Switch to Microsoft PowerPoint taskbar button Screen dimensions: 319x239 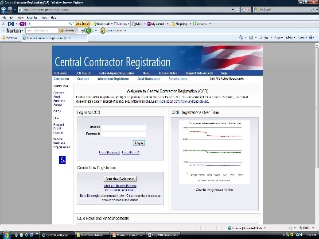pyautogui.click(x=128, y=235)
